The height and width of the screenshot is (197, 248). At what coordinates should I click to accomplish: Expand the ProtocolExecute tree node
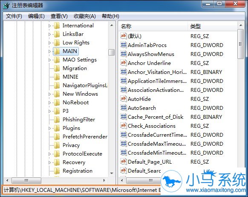[50, 154]
